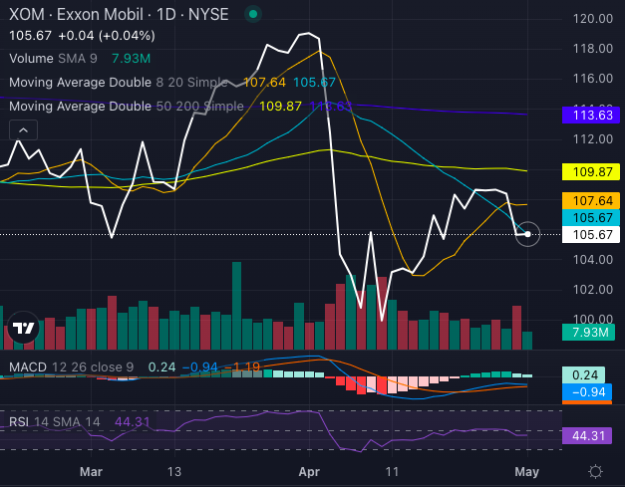Click the 109.87 value in the MA legend
This screenshot has width=625, height=487.
[280, 107]
